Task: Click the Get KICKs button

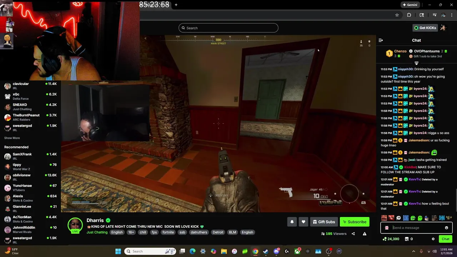Action: tap(425, 28)
